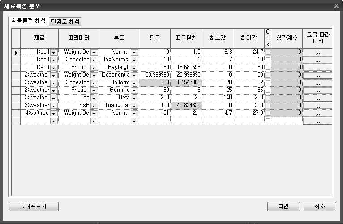Screen dimensions: 343x224
Task: Click the '...' button in the logNormal row
Action: (317, 60)
